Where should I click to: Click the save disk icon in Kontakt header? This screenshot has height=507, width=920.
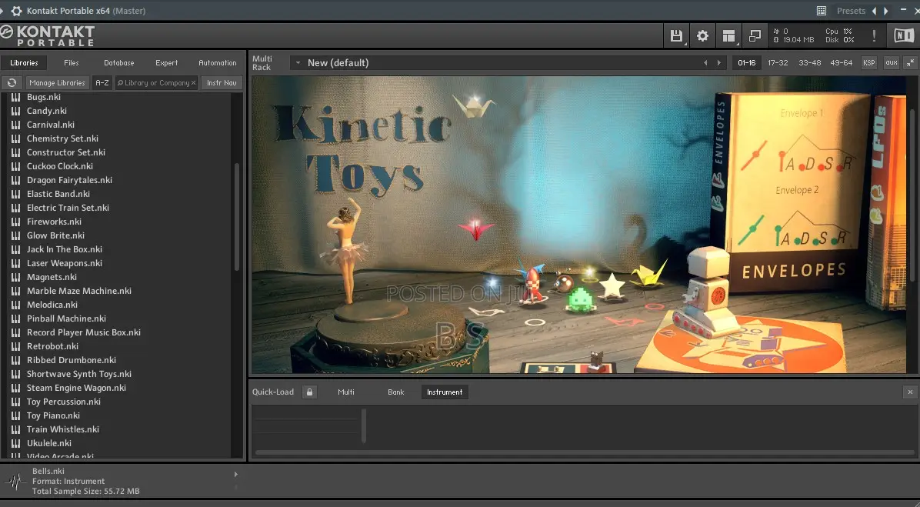pyautogui.click(x=676, y=36)
